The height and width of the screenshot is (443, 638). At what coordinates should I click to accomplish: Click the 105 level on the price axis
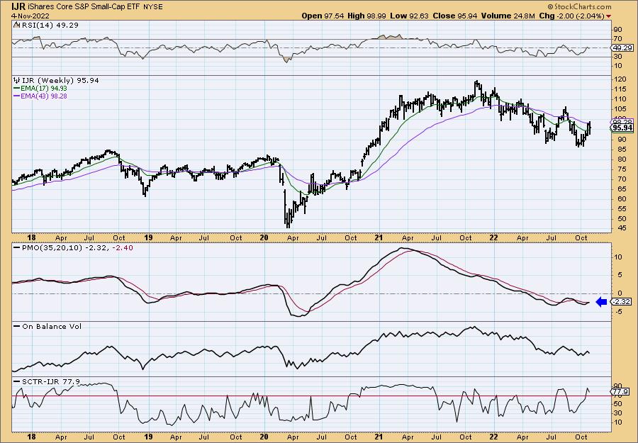(x=620, y=109)
